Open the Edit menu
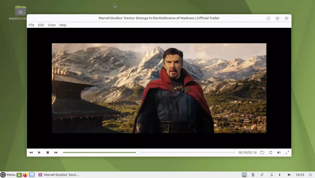The height and width of the screenshot is (178, 315). (41, 25)
